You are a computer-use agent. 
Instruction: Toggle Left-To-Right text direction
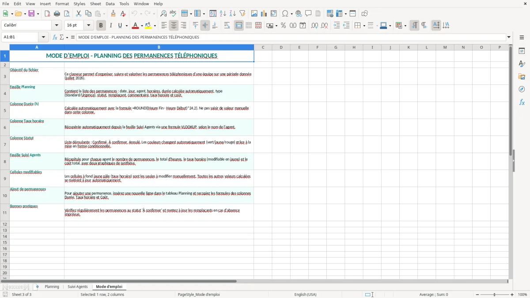(414, 26)
